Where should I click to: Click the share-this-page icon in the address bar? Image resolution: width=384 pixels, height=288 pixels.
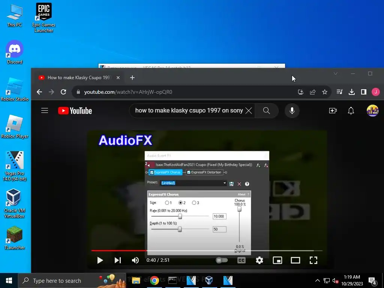pos(313,92)
